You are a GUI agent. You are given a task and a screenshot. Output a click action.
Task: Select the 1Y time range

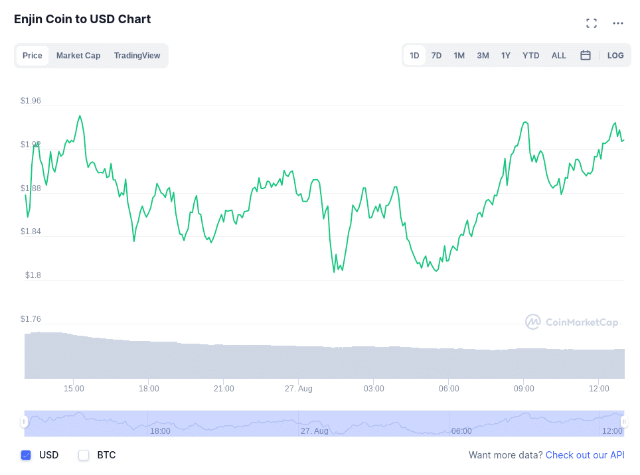coord(506,56)
